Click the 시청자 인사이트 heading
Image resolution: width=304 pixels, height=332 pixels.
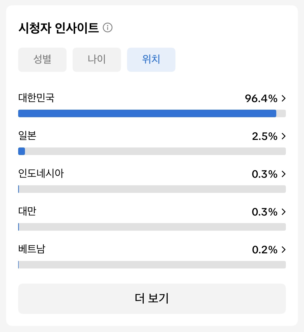58,28
